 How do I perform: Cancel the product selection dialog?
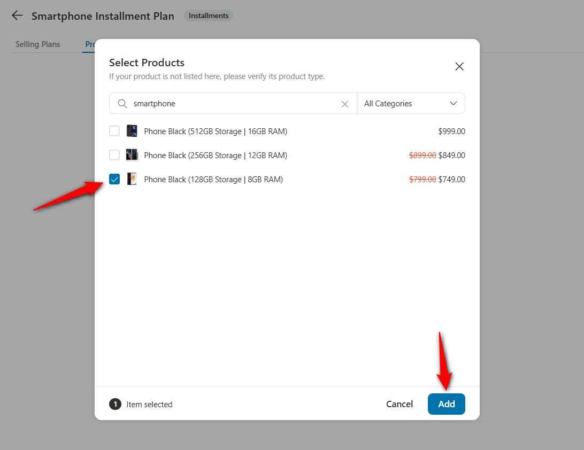point(399,404)
